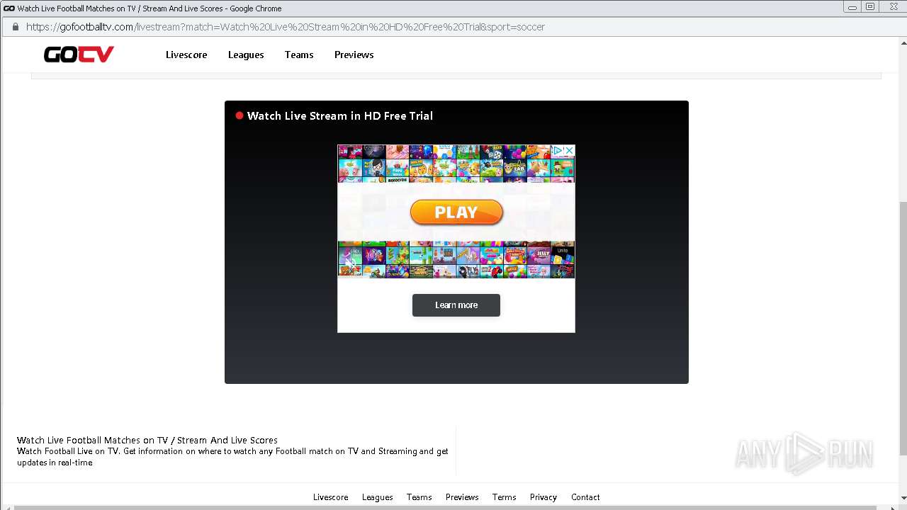The image size is (907, 510).
Task: Open the footer Leagues link
Action: coord(378,497)
